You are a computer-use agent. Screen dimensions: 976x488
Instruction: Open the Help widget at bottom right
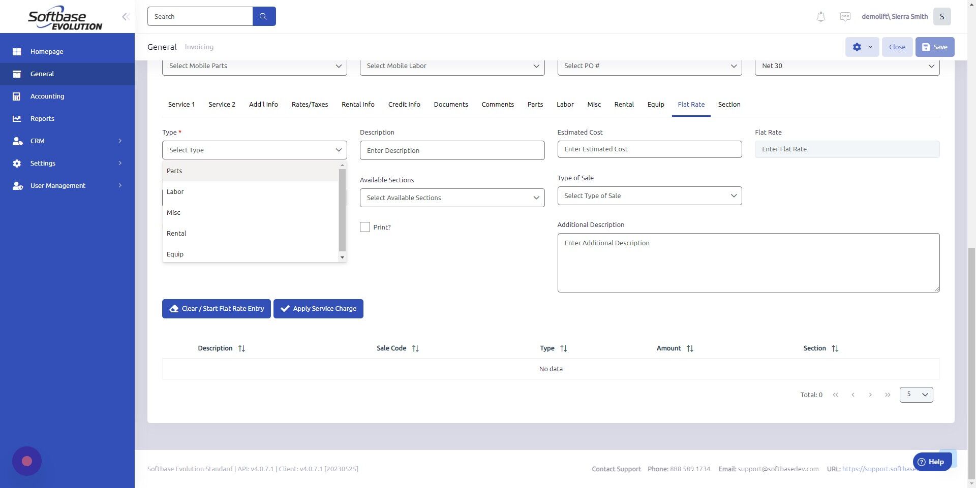pyautogui.click(x=932, y=462)
